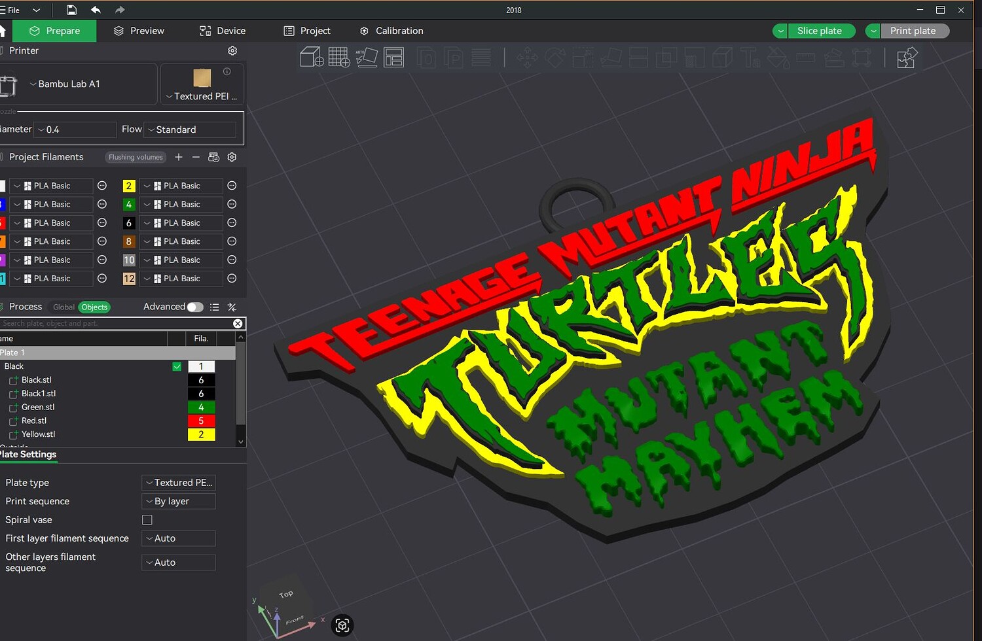Click the Print plate button
982x641 pixels.
pos(915,31)
